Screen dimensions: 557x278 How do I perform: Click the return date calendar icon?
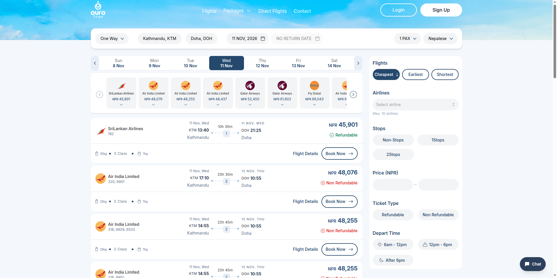pyautogui.click(x=317, y=39)
